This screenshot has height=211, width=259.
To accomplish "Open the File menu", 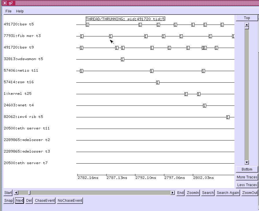I will coord(8,11).
